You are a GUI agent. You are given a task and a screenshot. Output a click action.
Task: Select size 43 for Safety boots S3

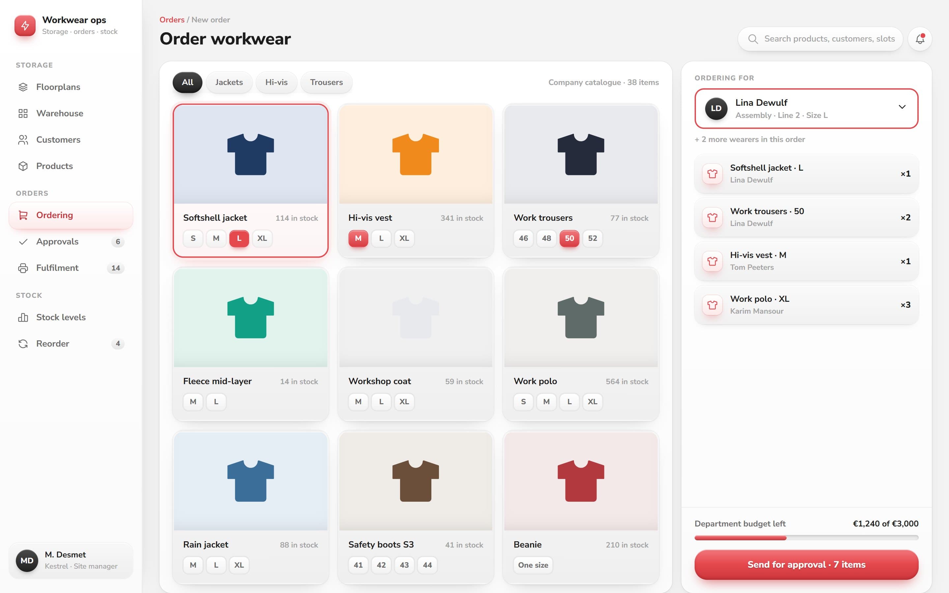tap(404, 565)
